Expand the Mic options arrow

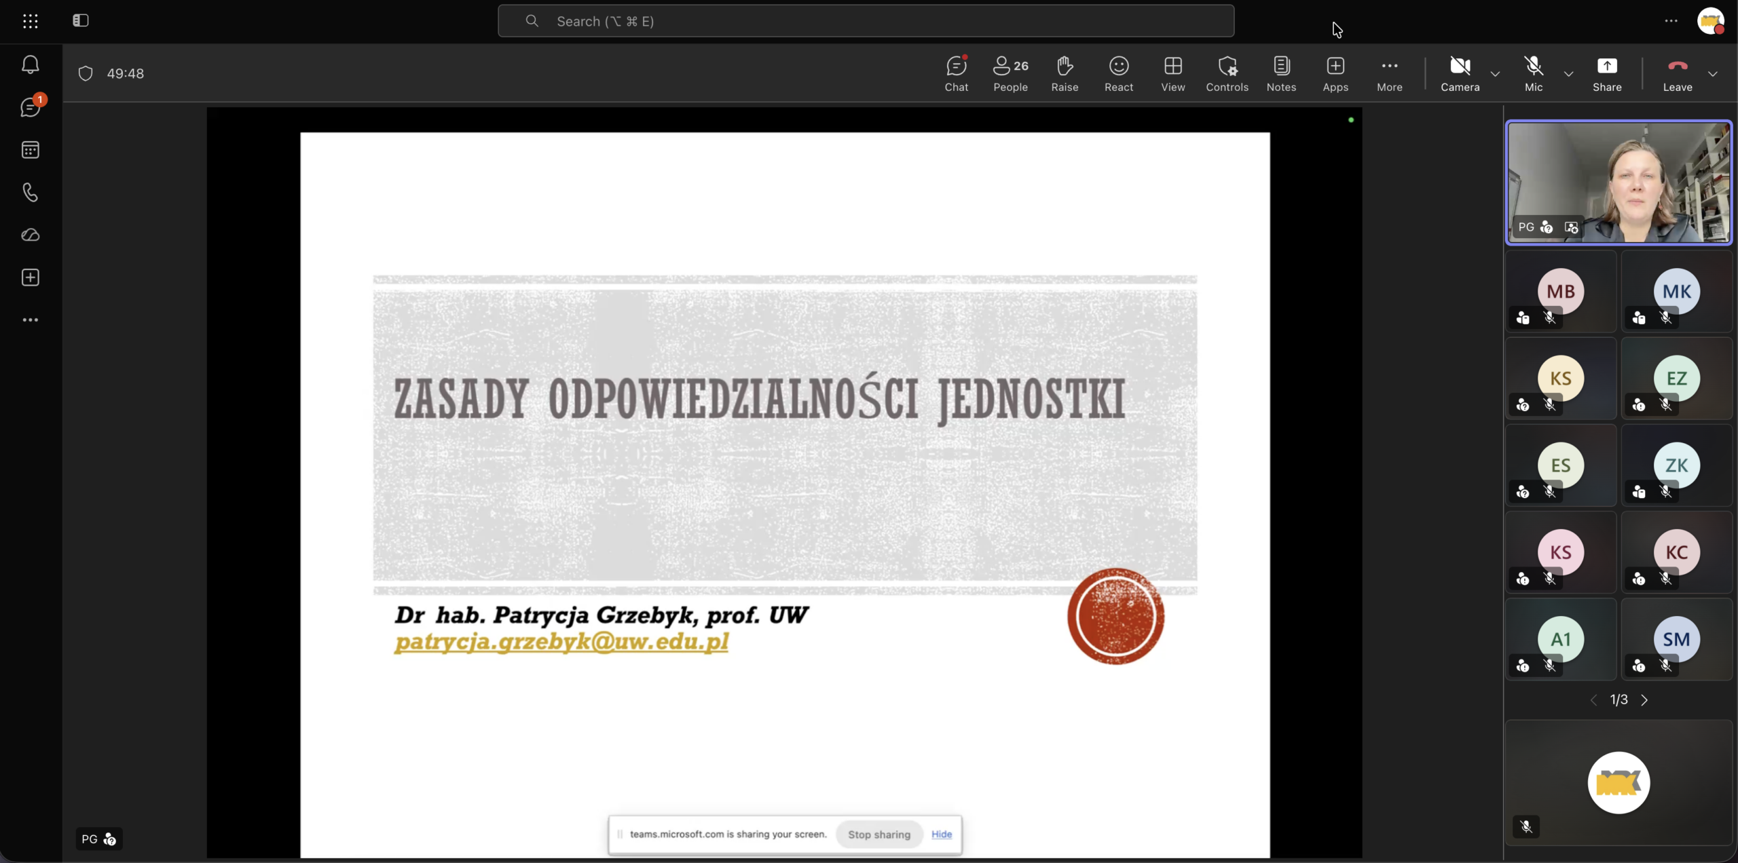1568,73
